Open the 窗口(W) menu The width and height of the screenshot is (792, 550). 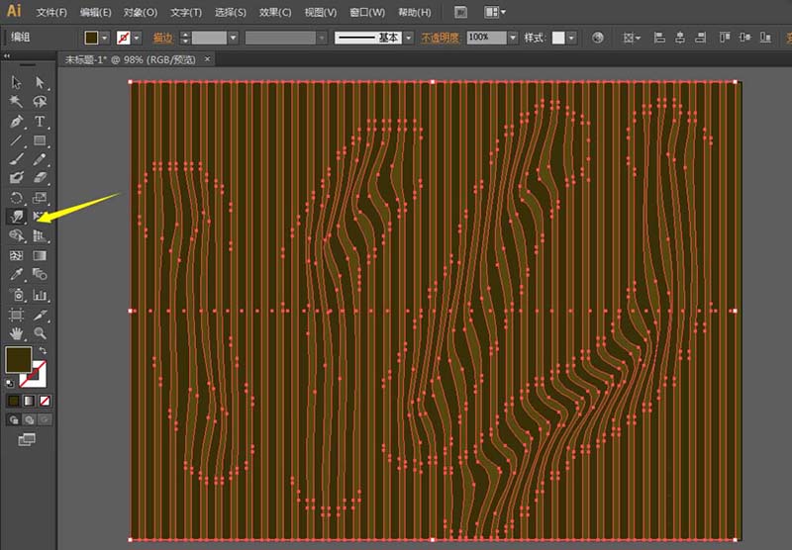pyautogui.click(x=367, y=12)
